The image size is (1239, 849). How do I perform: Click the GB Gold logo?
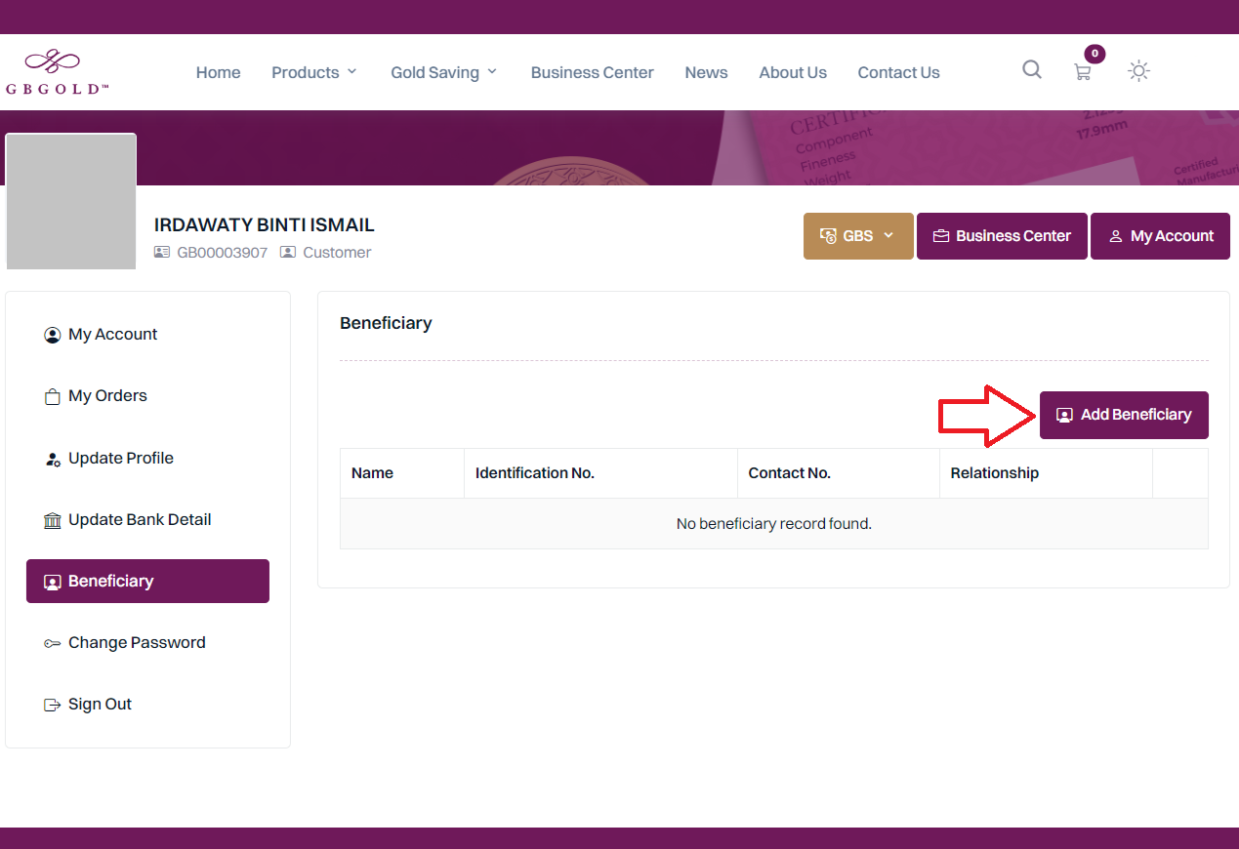click(x=57, y=72)
